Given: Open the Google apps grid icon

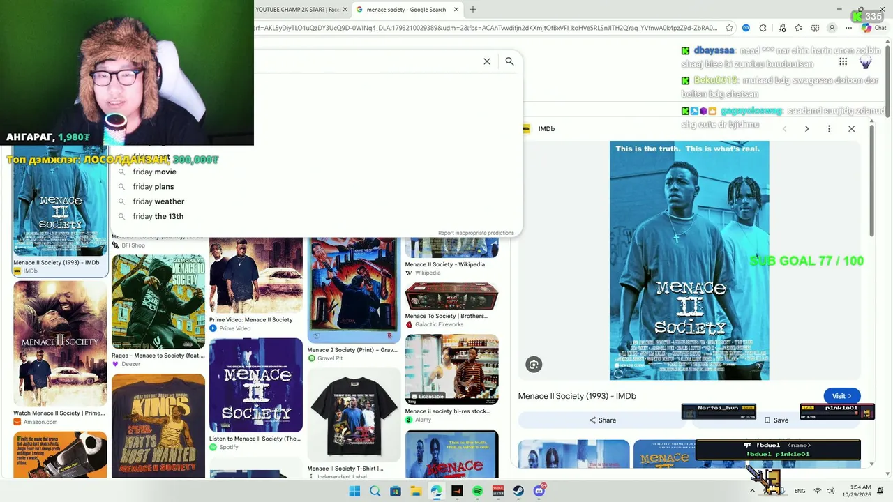Looking at the screenshot, I should (x=843, y=61).
